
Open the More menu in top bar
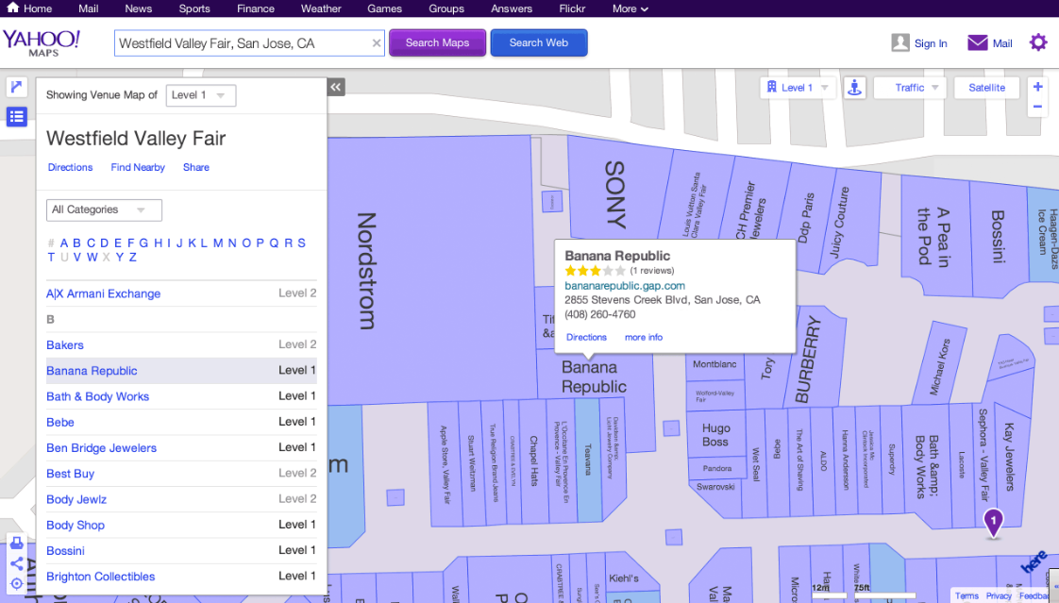pos(630,8)
